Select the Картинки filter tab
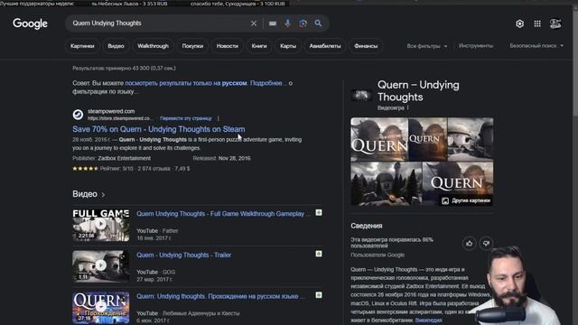578x325 pixels. 82,46
